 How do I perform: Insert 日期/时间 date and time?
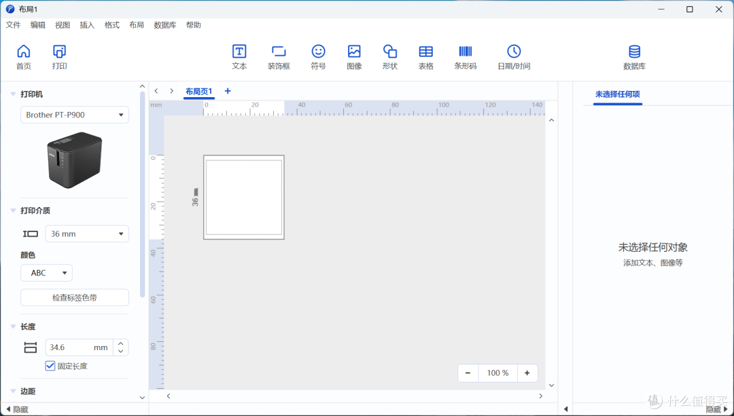514,57
